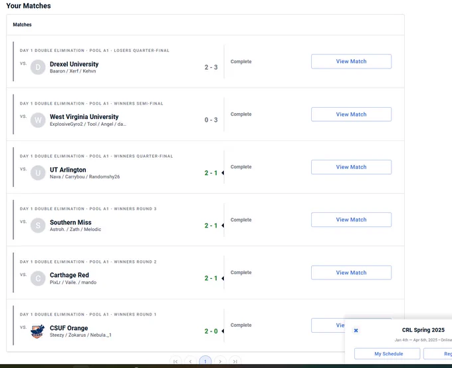
Task: Open My Schedule in the popup
Action: pos(387,354)
